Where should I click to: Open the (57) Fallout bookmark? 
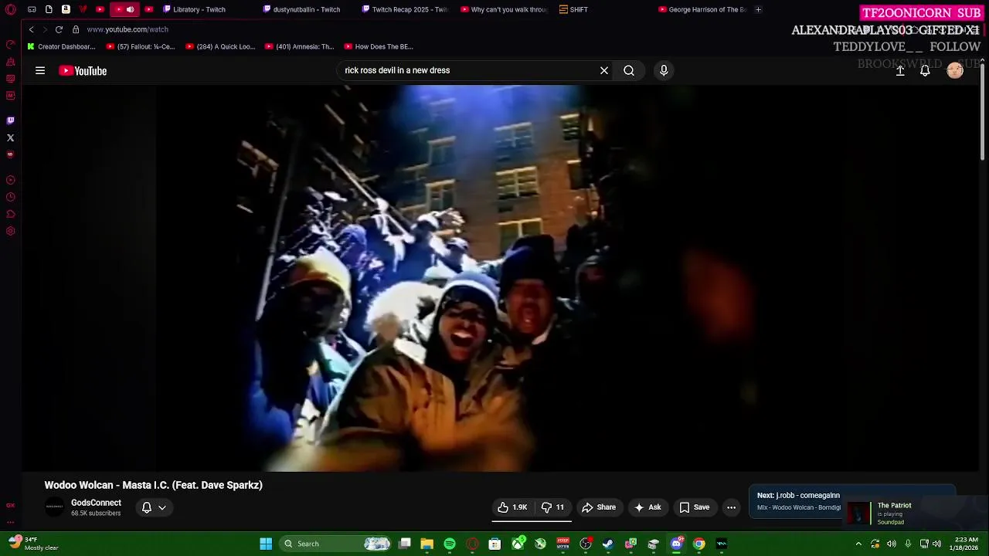pos(141,46)
